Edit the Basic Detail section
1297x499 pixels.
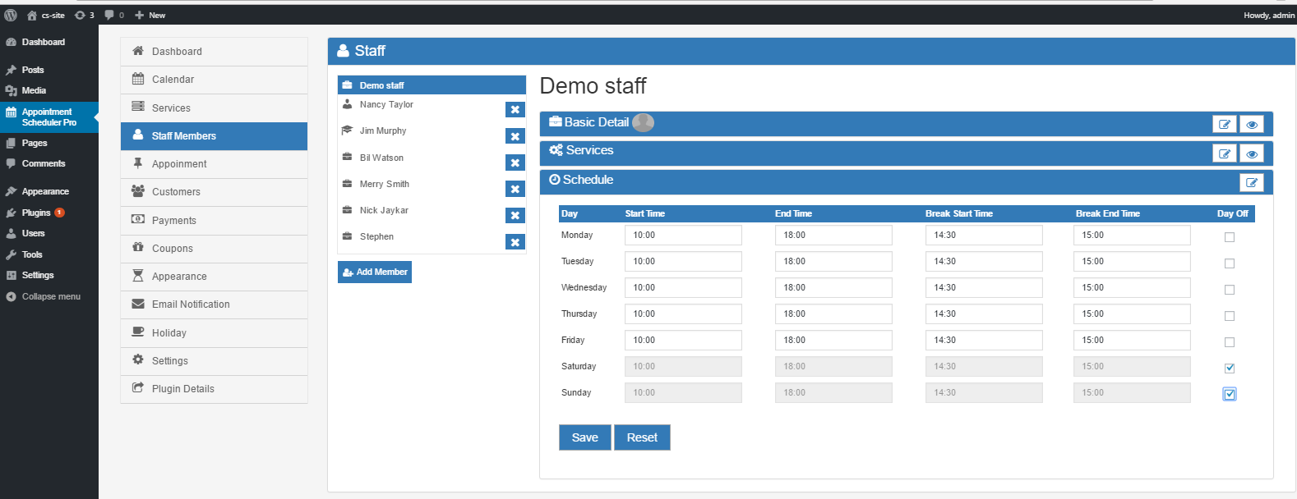pyautogui.click(x=1224, y=124)
